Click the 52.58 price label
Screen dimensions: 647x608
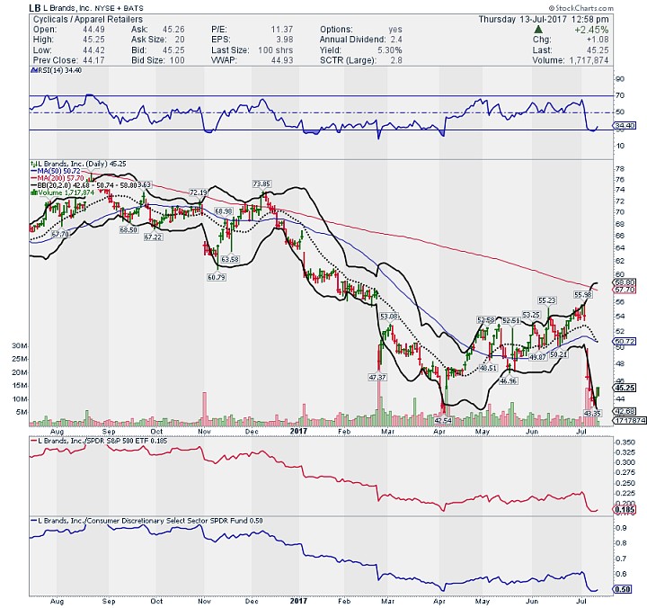[x=485, y=319]
